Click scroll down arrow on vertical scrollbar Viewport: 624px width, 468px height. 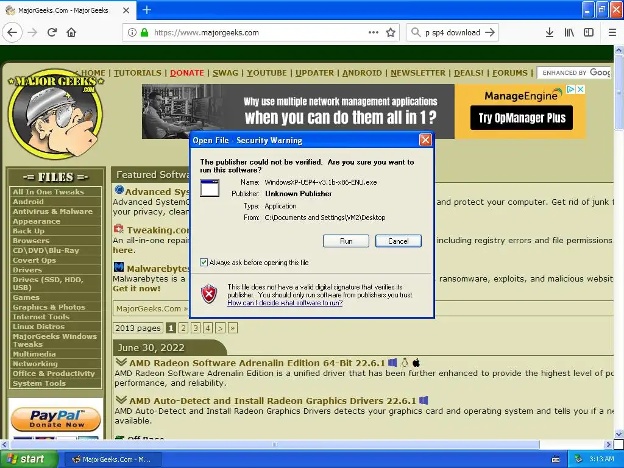click(x=619, y=434)
